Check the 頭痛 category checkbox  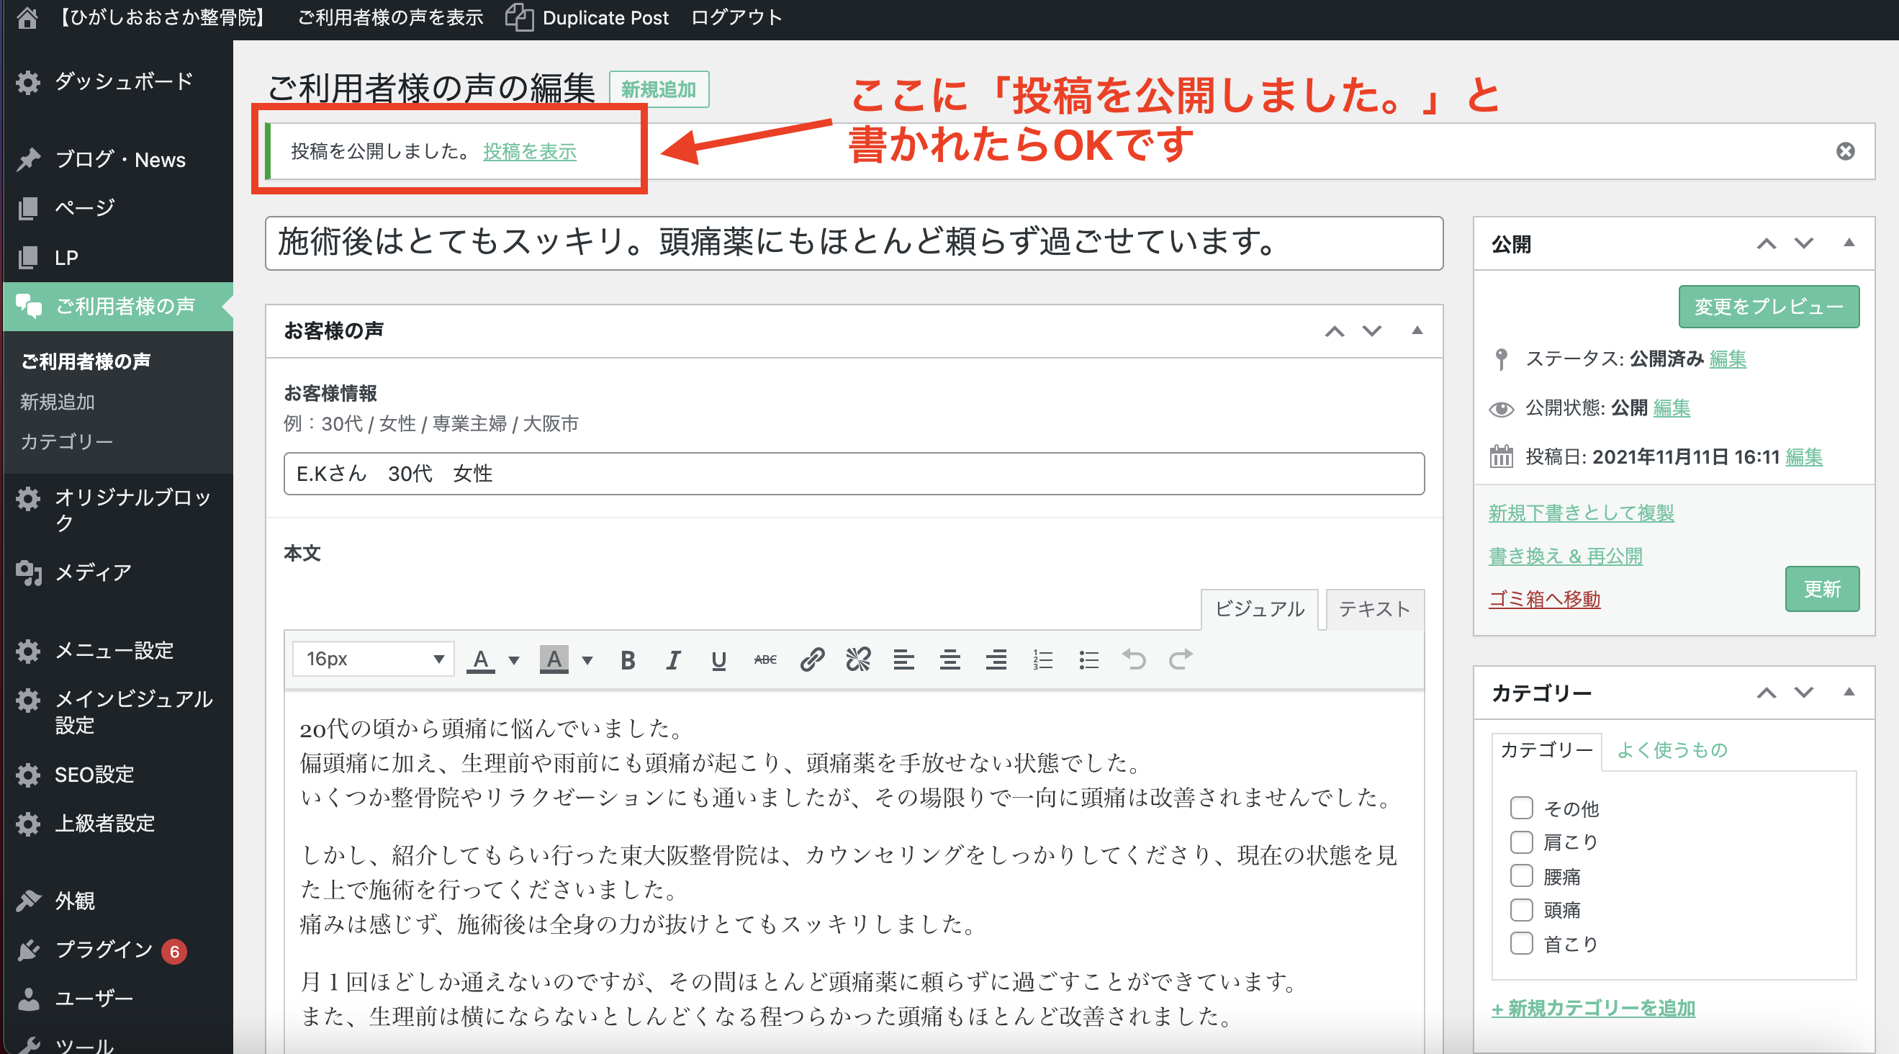tap(1521, 909)
